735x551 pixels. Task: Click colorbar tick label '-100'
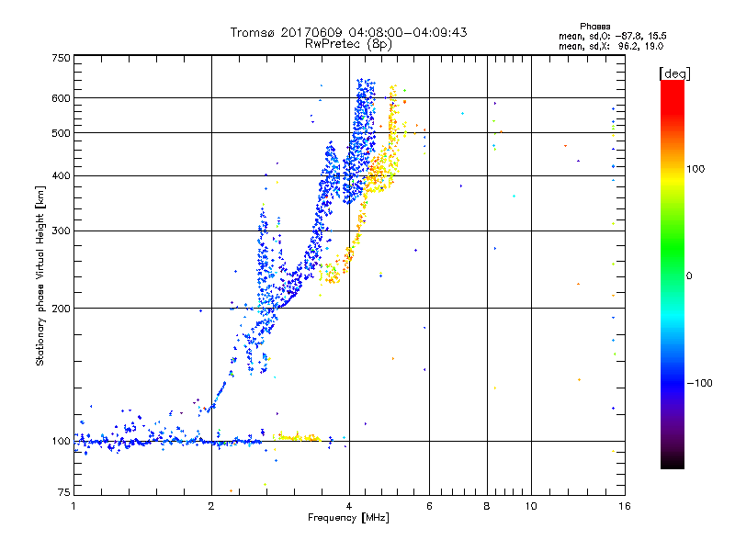(699, 383)
